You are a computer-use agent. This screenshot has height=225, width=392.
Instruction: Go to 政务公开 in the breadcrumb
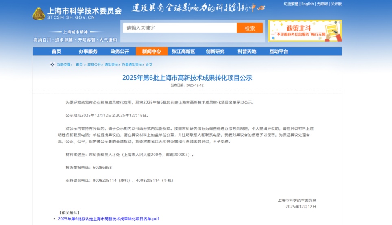(94, 65)
